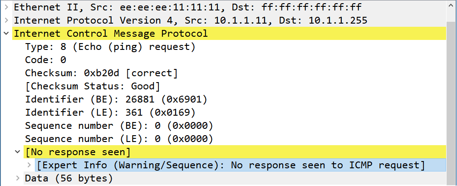The image size is (457, 186).
Task: Collapse the No response seen node
Action: tap(18, 152)
